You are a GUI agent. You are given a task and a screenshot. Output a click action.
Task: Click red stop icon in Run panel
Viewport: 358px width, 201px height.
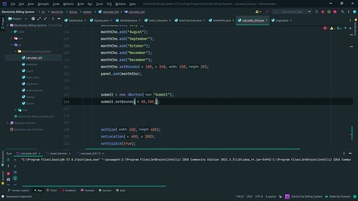pyautogui.click(x=8, y=174)
